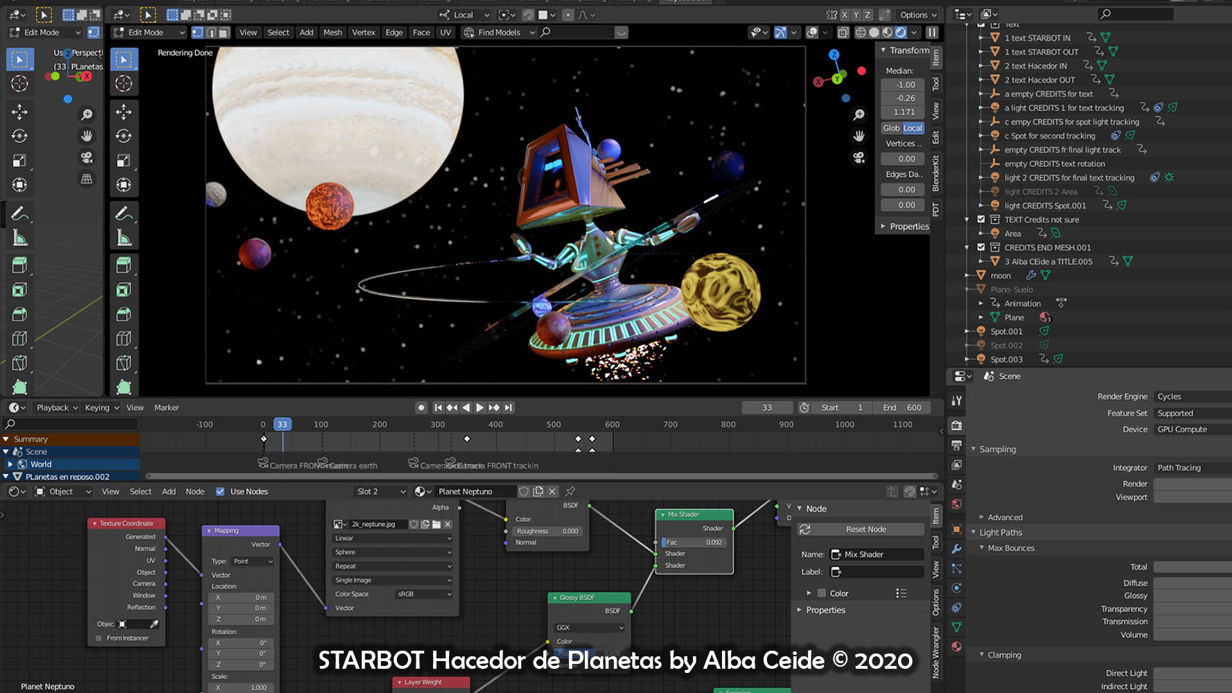Select the Inset Faces tool in main viewport
This screenshot has width=1232, height=693.
coord(124,290)
